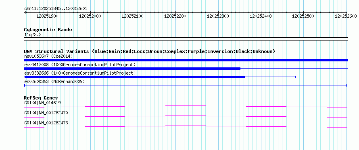Click the esv3332666 thick blue bar
The width and height of the screenshot is (359, 150).
[x=134, y=77]
